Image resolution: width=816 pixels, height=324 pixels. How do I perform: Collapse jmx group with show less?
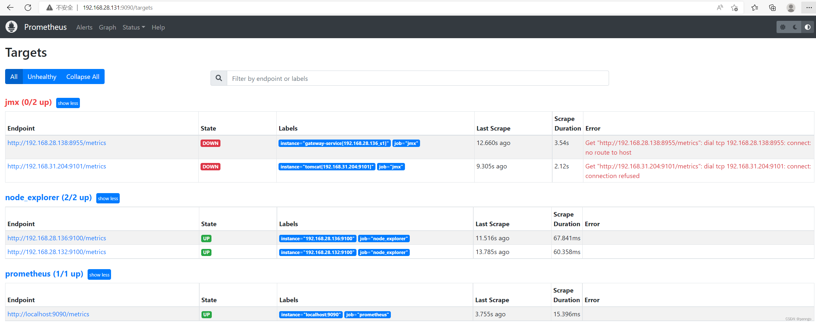[68, 103]
